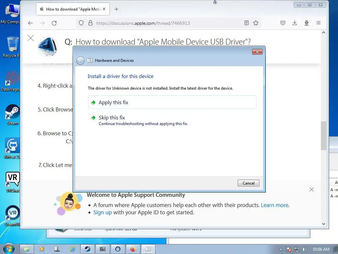Switch to Firefox taskbar button
Viewport: 338px width, 254px height.
(133, 249)
